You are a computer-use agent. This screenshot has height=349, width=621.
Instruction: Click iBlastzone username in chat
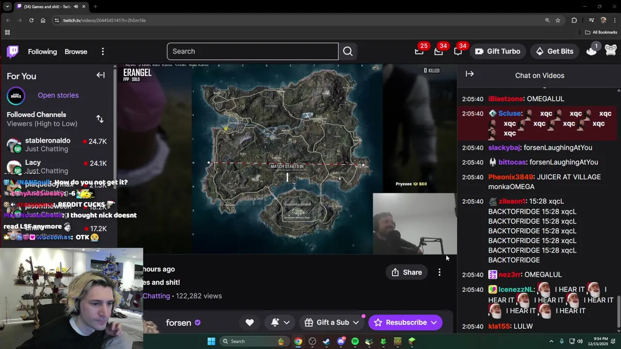click(505, 99)
